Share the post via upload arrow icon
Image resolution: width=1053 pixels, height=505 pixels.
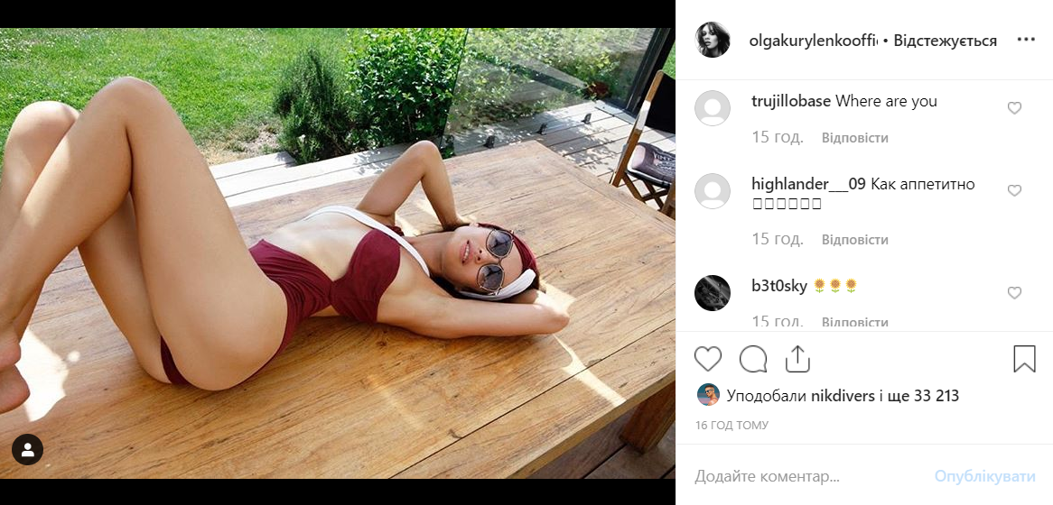click(x=797, y=359)
